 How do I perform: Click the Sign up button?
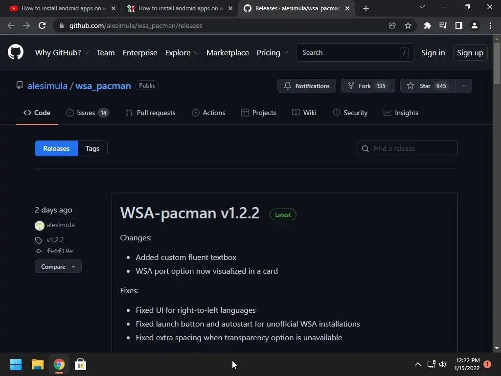click(x=470, y=53)
